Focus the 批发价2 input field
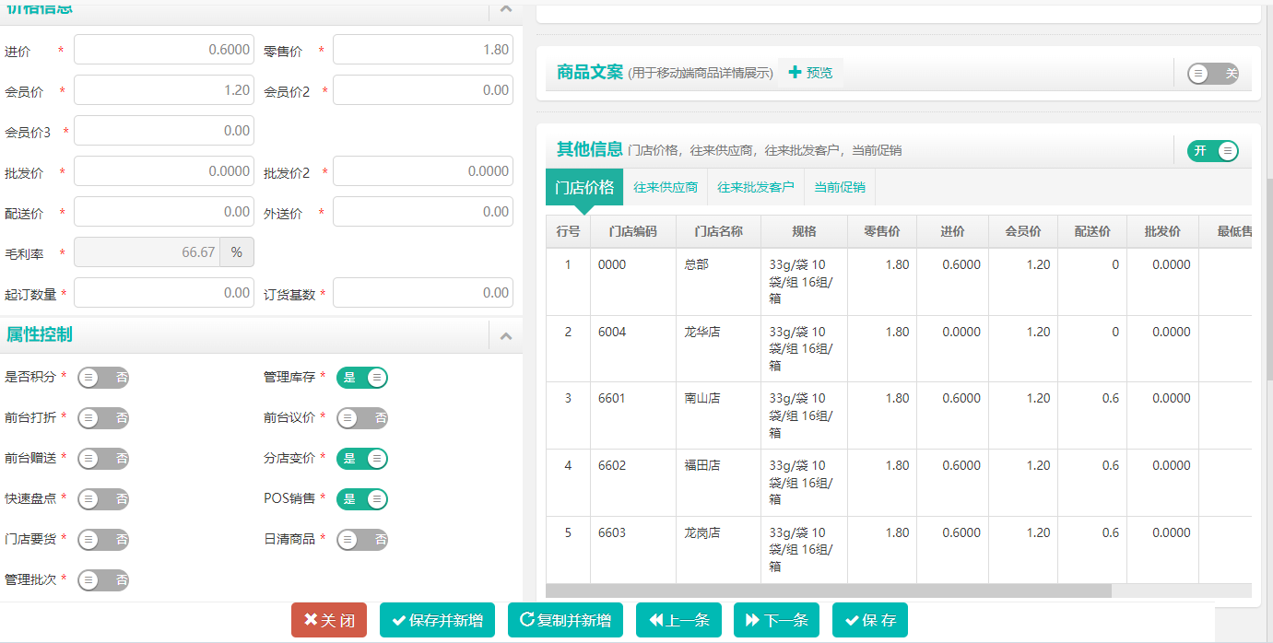The height and width of the screenshot is (643, 1273). point(423,171)
